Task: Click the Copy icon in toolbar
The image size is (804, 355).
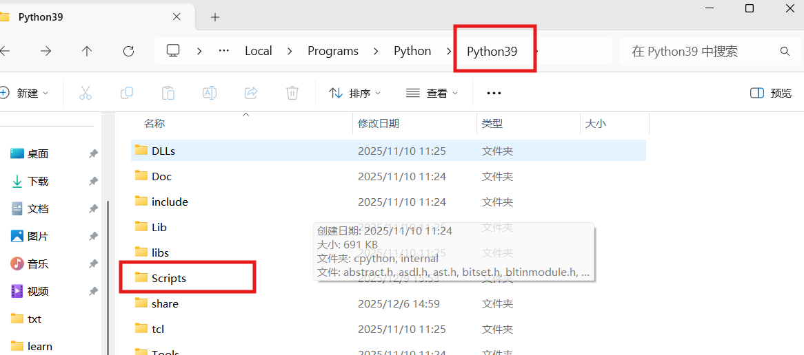Action: tap(127, 93)
